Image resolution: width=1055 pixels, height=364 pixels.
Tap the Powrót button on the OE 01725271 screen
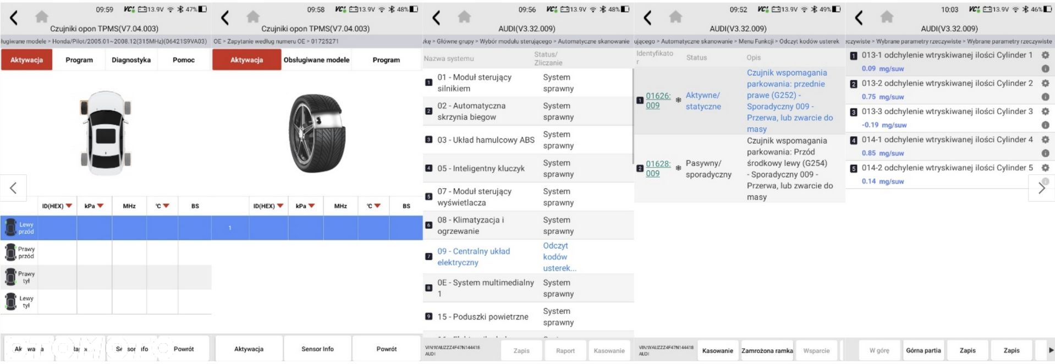tap(386, 349)
